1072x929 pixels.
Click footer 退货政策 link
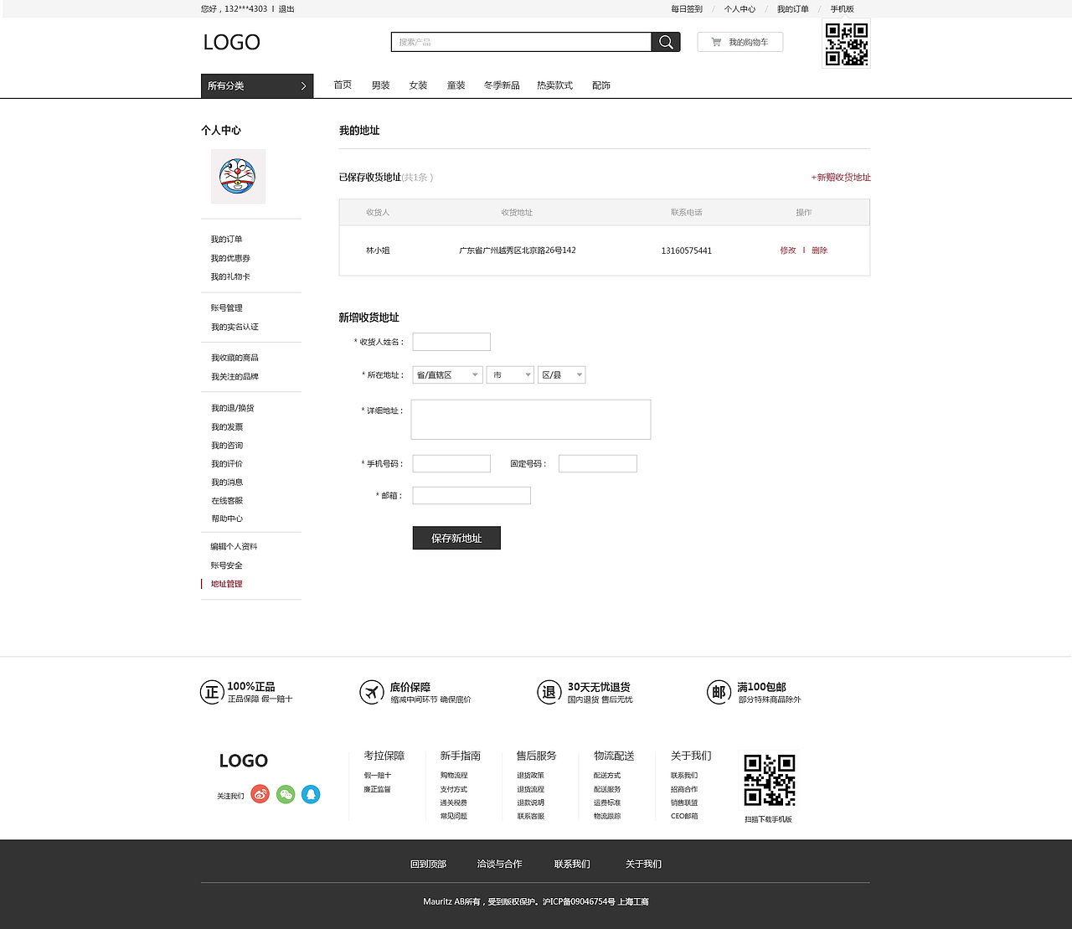coord(530,776)
